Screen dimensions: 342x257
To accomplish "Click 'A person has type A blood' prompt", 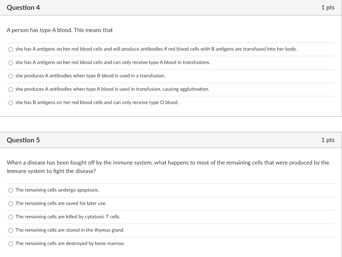I will pos(59,30).
